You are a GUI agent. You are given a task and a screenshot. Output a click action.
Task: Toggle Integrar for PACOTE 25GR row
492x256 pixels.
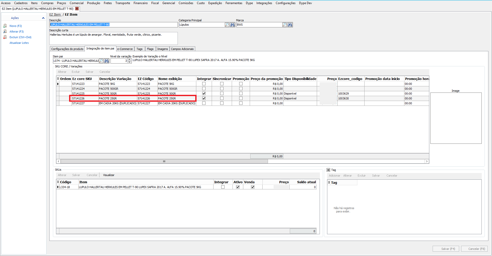204,98
